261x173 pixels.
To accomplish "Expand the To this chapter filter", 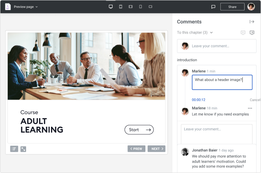I will [195, 32].
